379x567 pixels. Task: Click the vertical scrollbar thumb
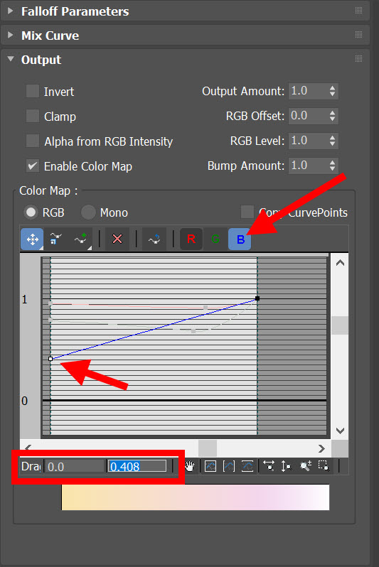[x=340, y=325]
